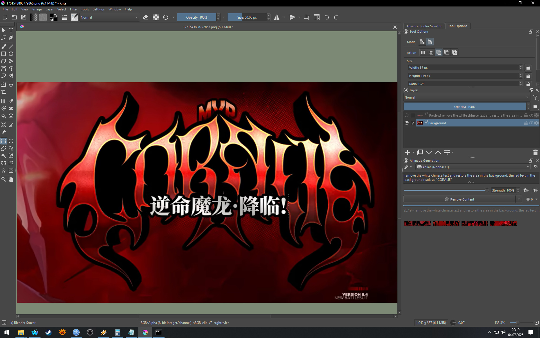Open the layer properties dropdown arrow

click(453, 152)
